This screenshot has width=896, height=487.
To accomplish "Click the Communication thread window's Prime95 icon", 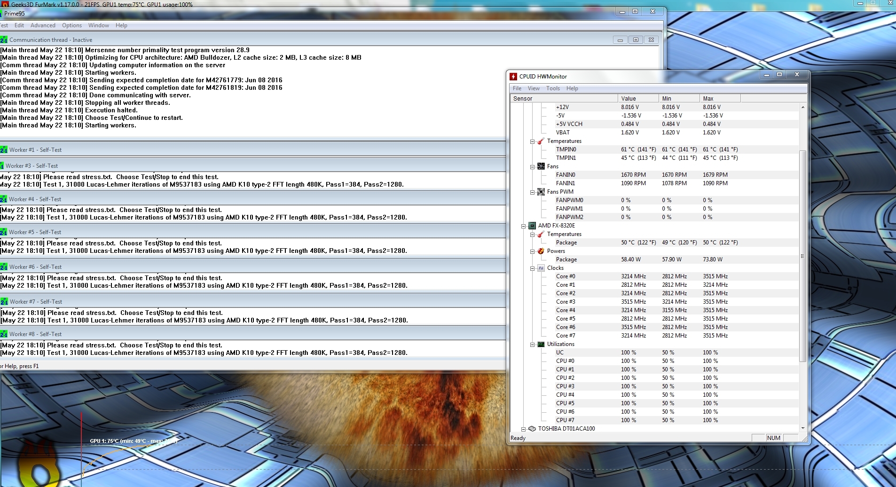I will (x=4, y=40).
